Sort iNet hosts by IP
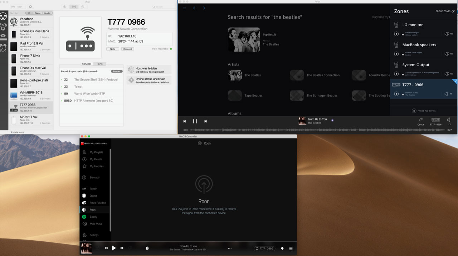The width and height of the screenshot is (458, 256). (x=29, y=13)
